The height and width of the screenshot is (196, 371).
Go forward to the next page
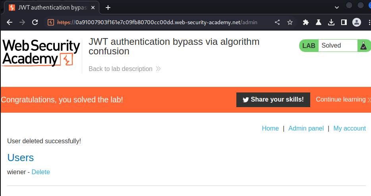(22, 22)
